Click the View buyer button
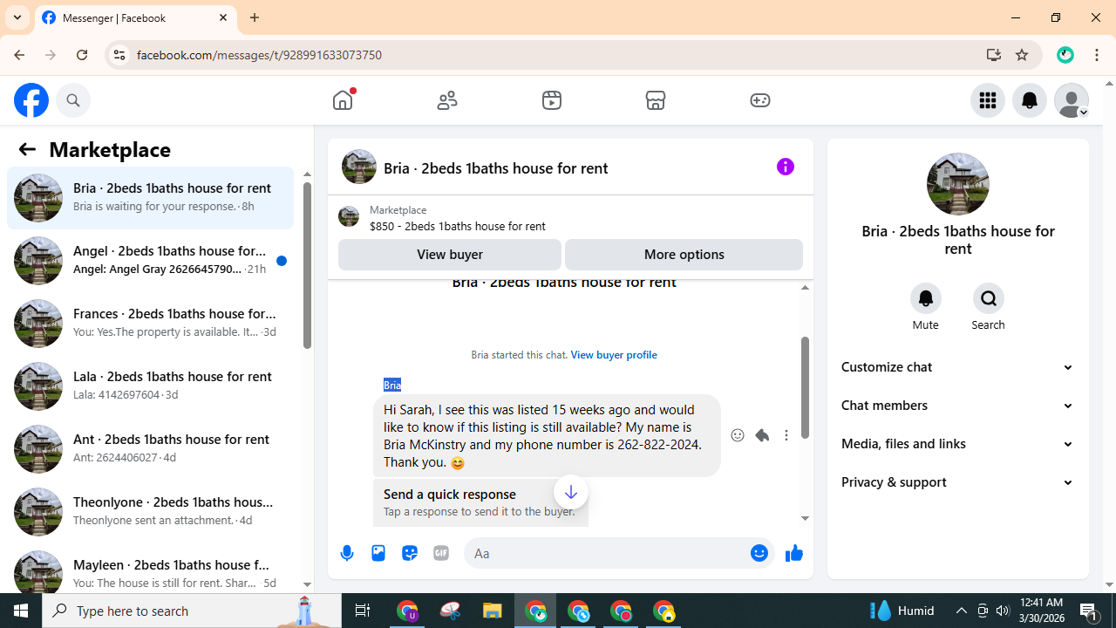Viewport: 1116px width, 628px height. (450, 255)
